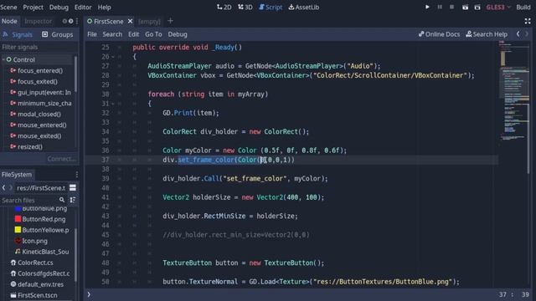
Task: Add a new scene tab
Action: [170, 21]
